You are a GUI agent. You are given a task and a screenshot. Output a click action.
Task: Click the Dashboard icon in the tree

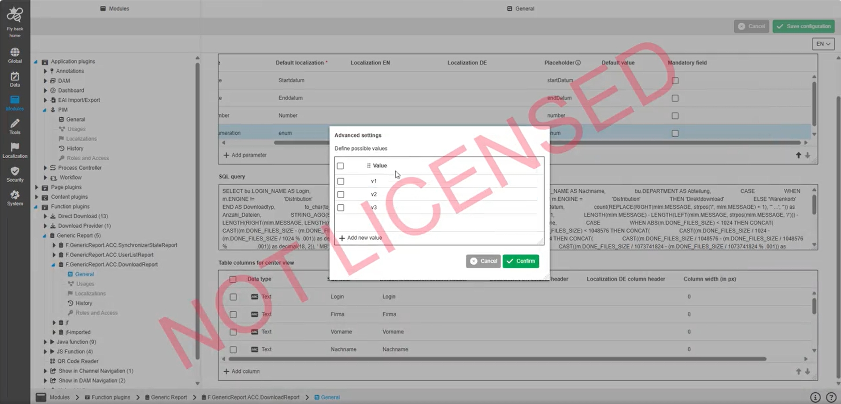coord(53,91)
